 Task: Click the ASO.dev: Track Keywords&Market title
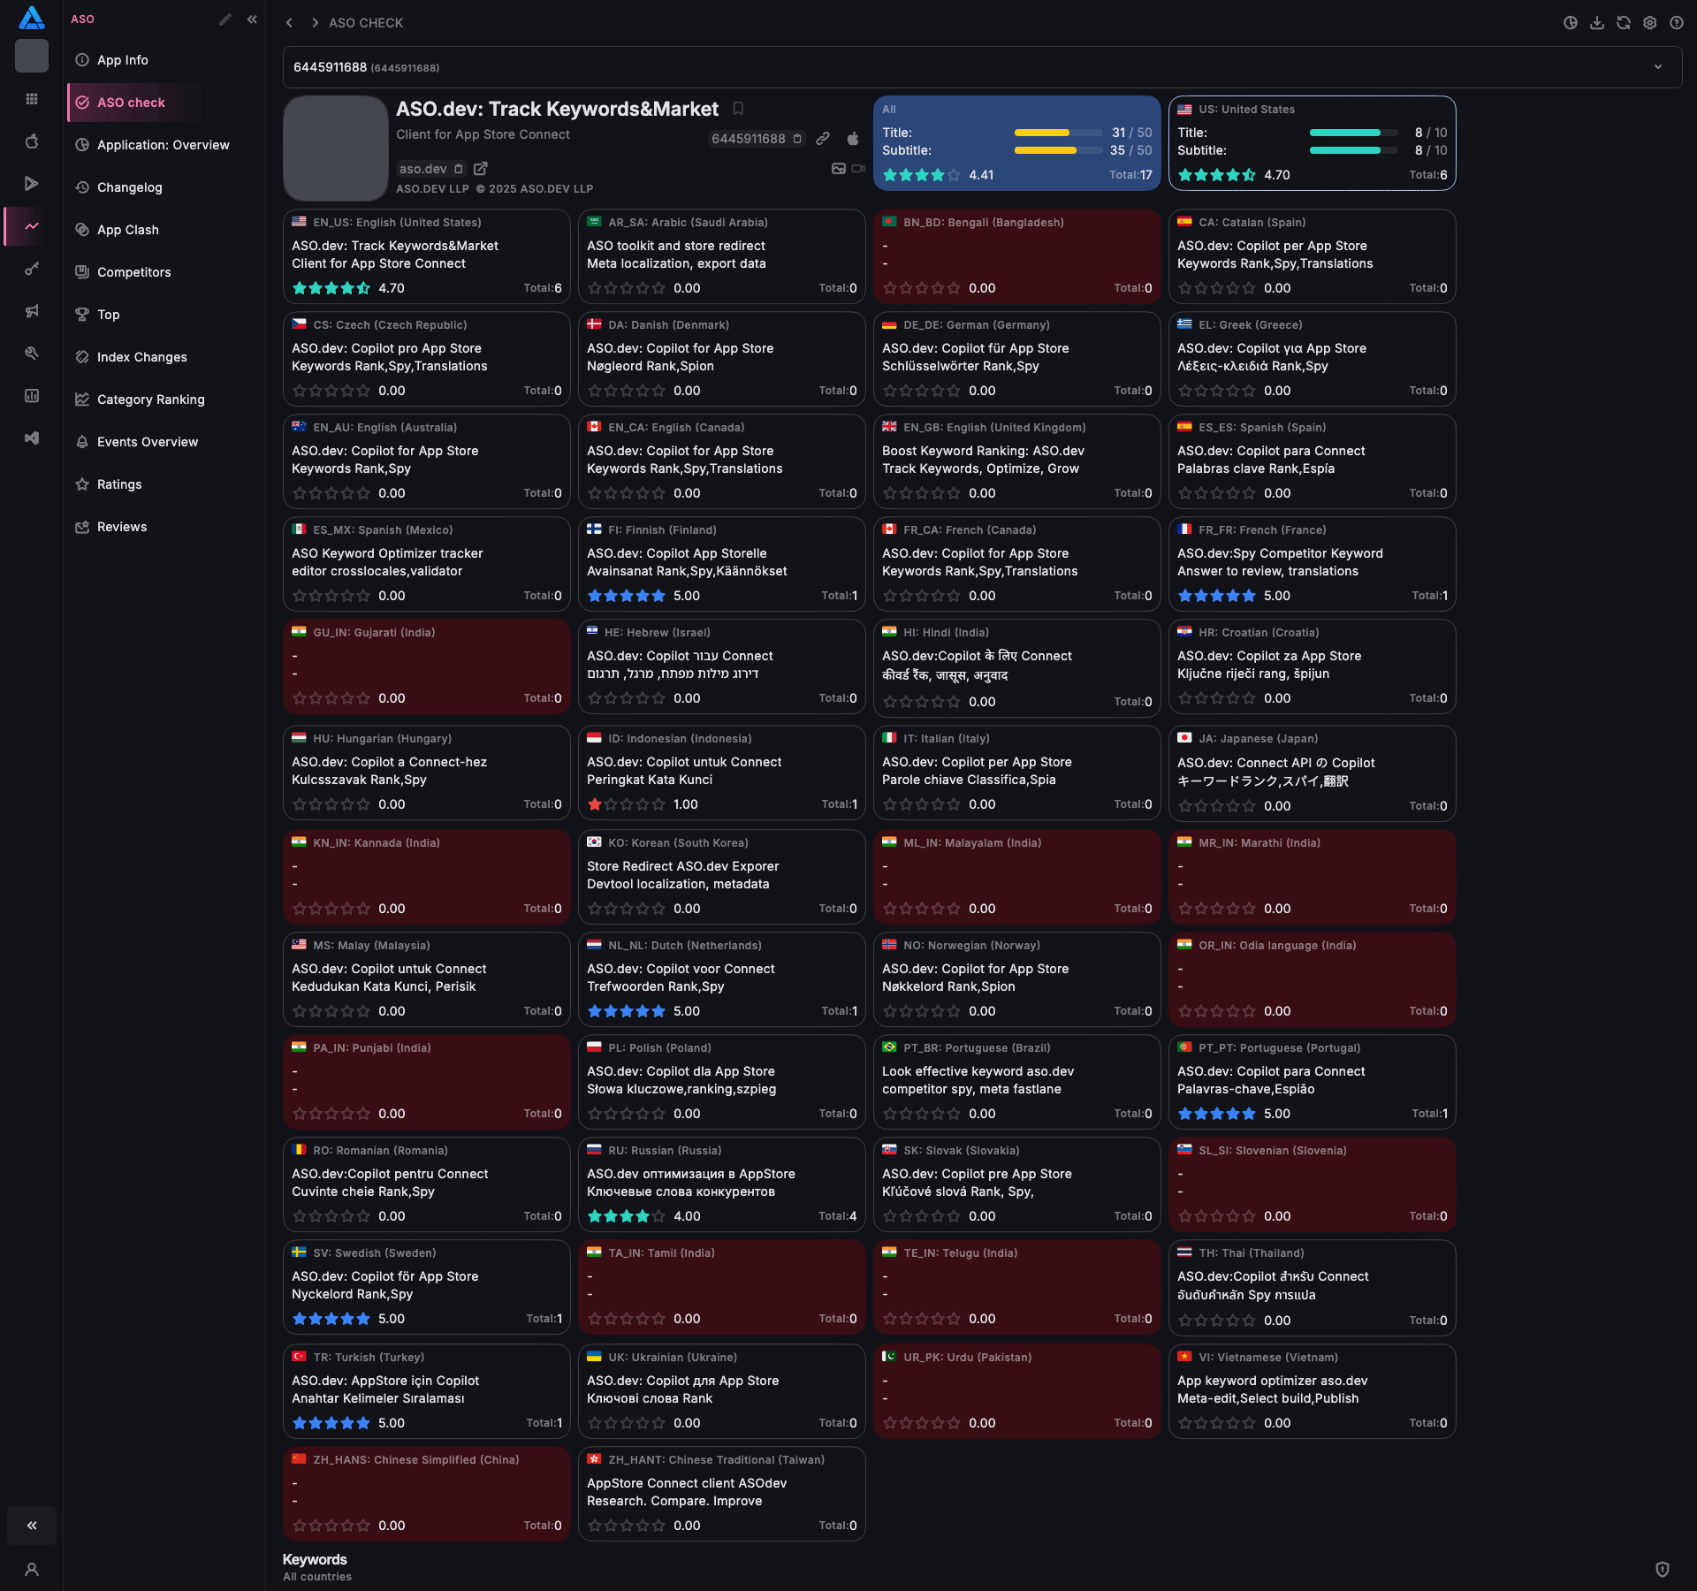[x=557, y=109]
